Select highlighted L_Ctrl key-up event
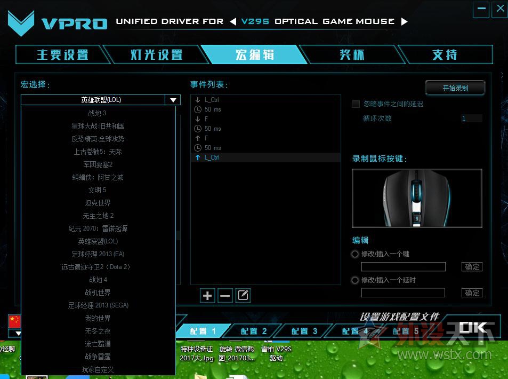This screenshot has width=508, height=379. tap(265, 157)
